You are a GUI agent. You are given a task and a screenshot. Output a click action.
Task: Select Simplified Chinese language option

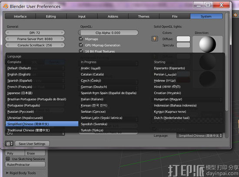42,124
